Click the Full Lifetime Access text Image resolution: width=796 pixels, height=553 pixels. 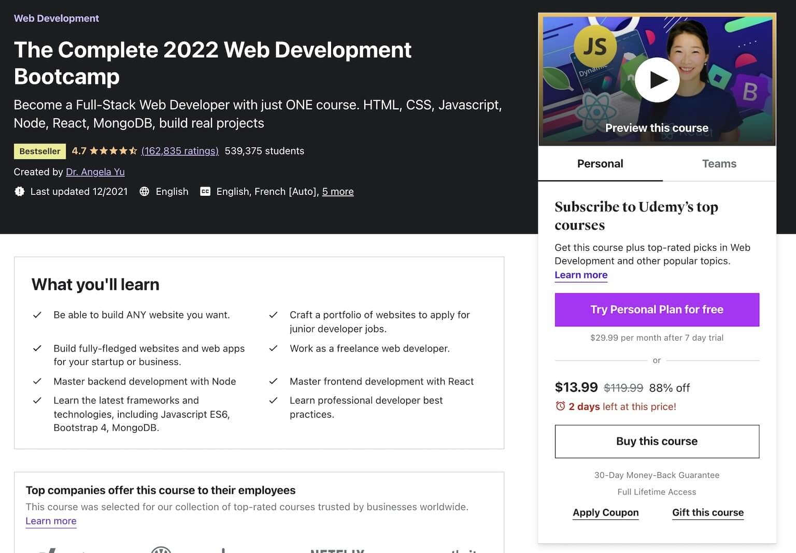657,492
